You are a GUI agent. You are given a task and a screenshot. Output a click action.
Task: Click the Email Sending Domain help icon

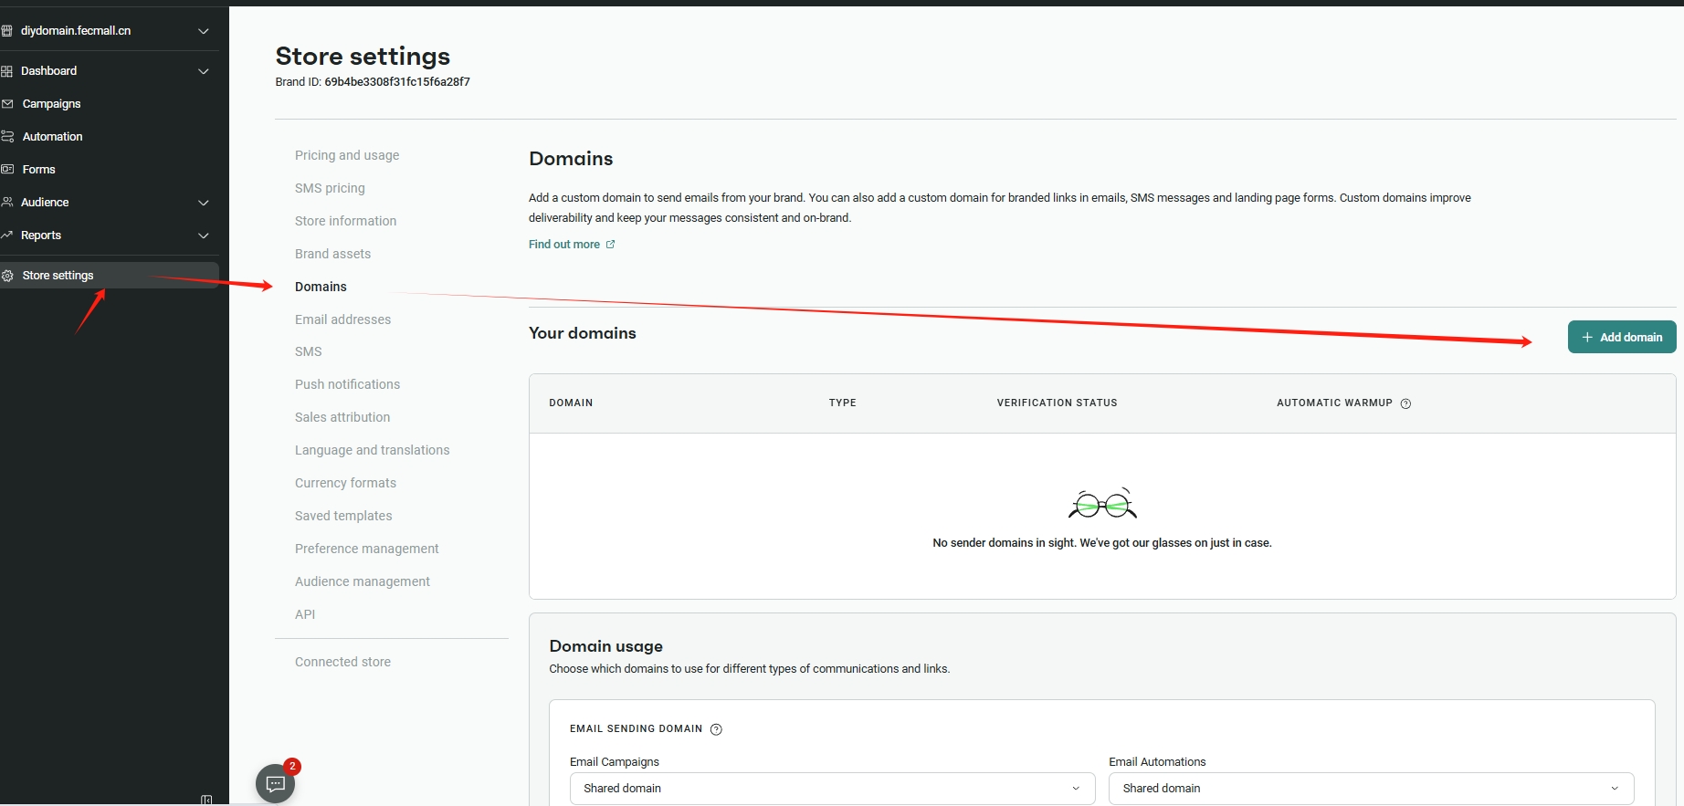716,729
